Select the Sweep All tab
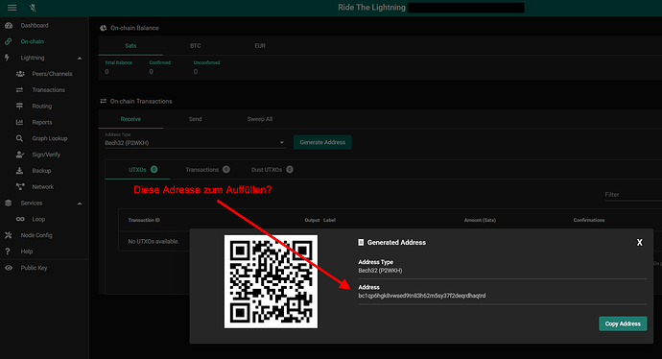 [260, 119]
